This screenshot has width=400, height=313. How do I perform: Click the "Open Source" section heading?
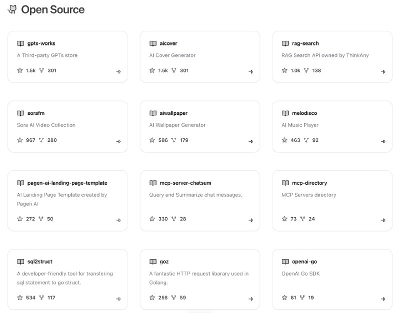click(53, 9)
